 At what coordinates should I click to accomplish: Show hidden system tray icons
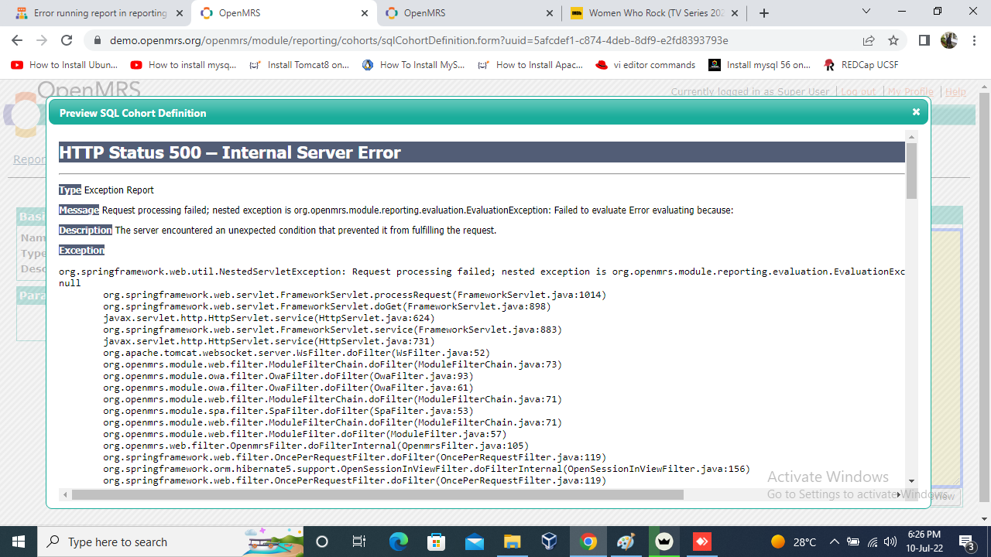[834, 542]
